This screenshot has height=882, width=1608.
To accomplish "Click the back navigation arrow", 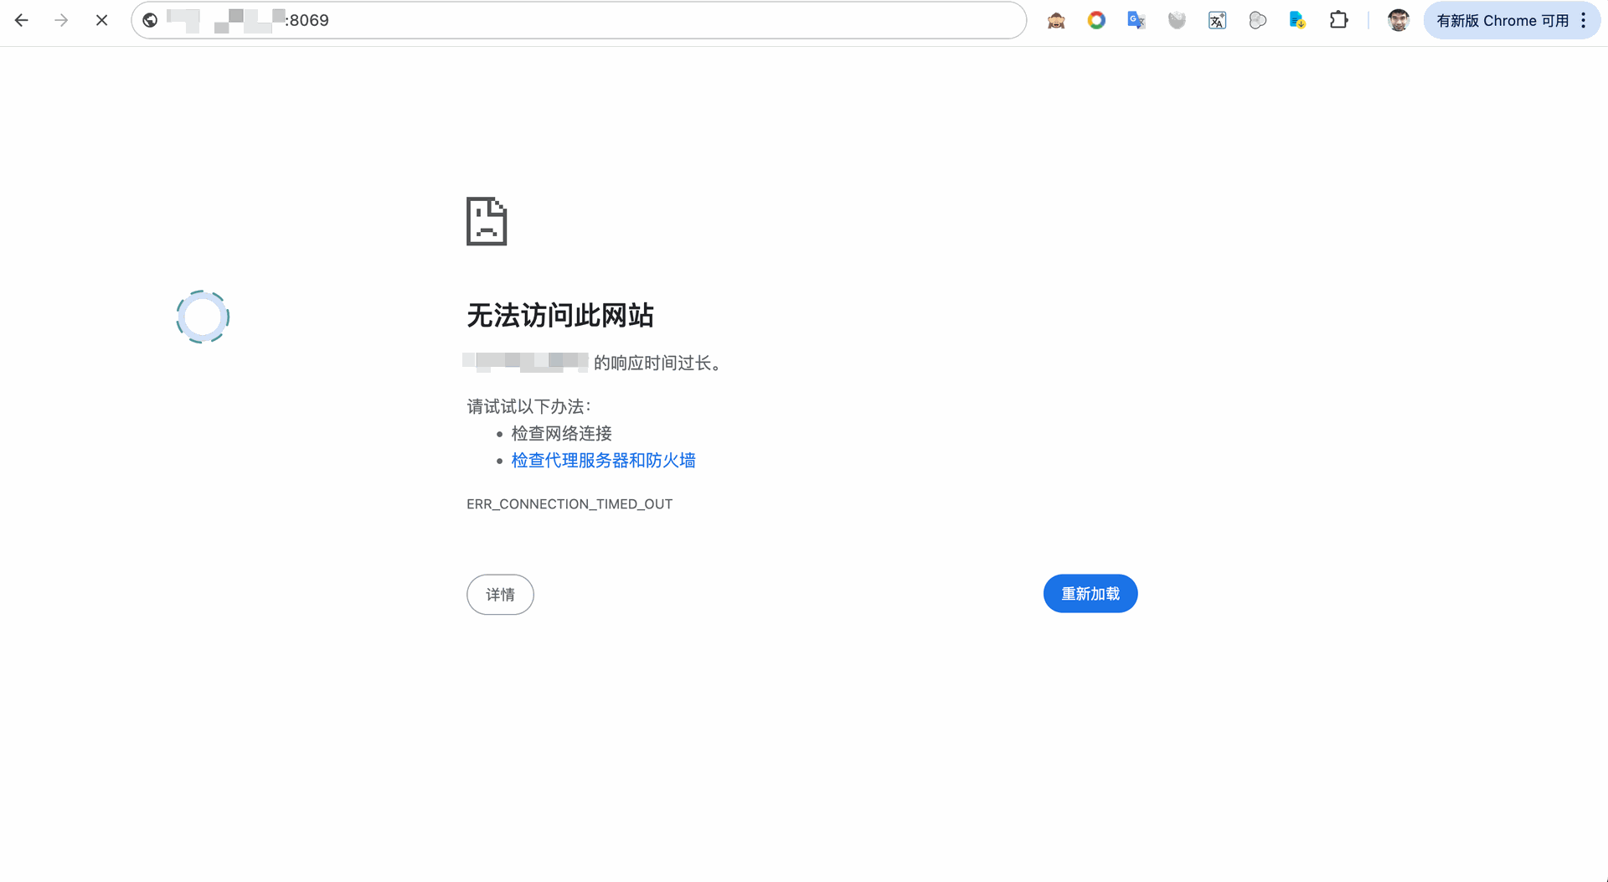I will (22, 20).
